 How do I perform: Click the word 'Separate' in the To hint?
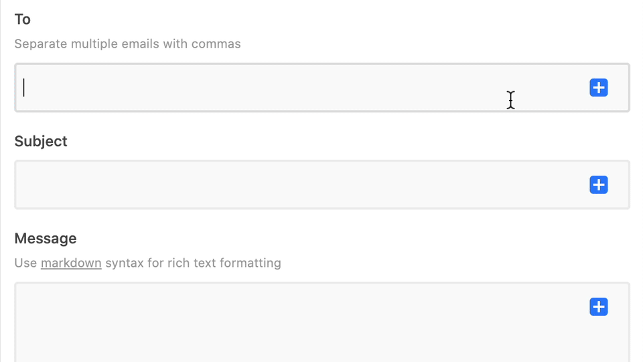pyautogui.click(x=41, y=44)
